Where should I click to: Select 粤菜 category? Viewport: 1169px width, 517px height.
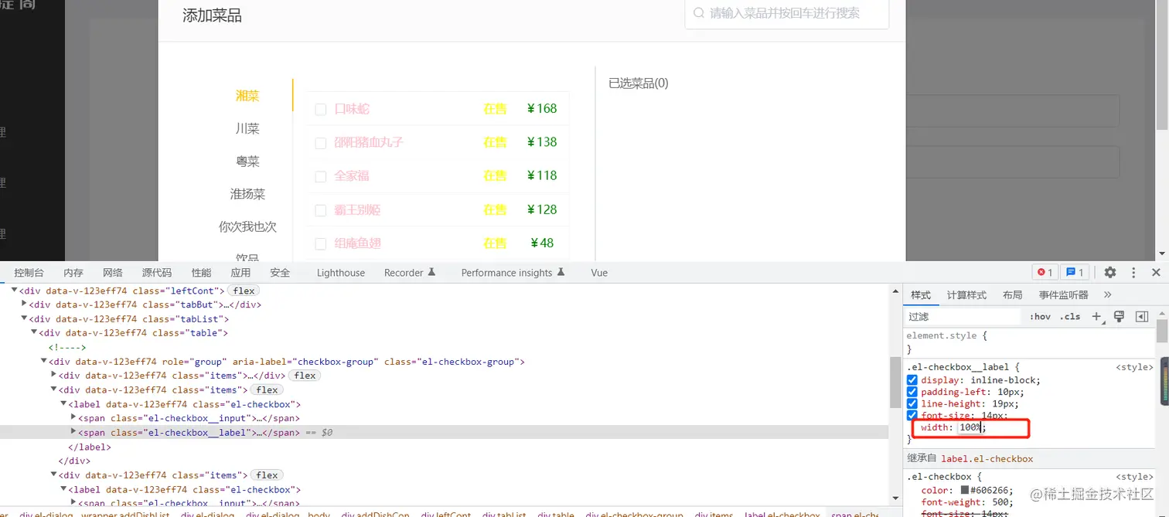point(247,162)
